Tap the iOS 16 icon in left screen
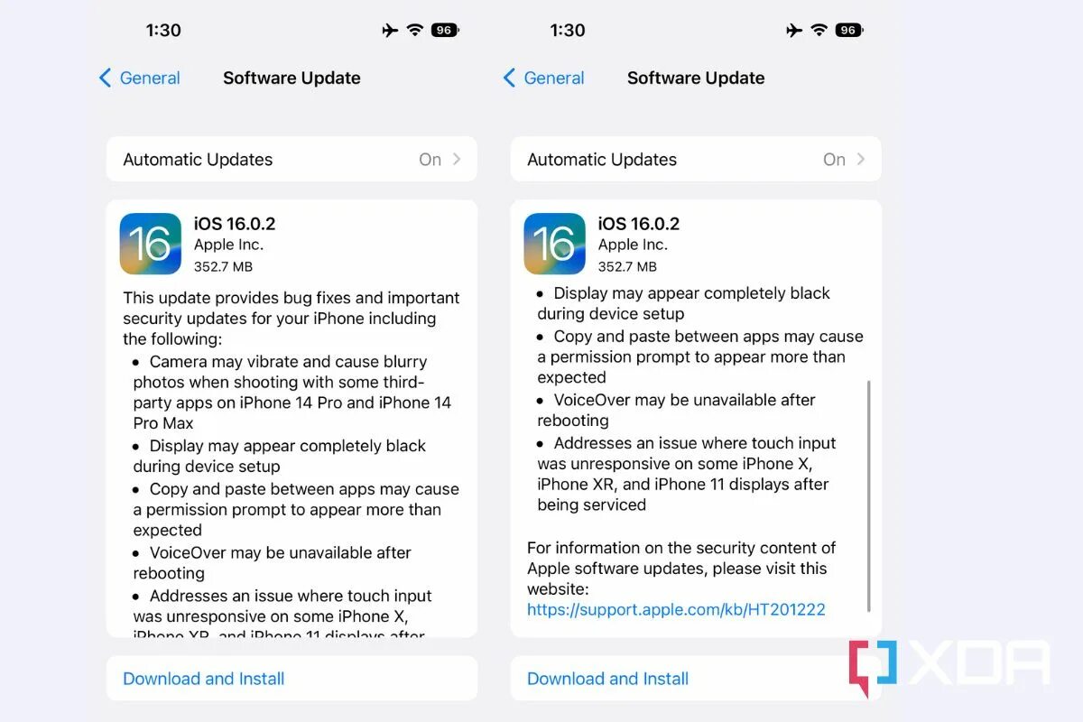1083x722 pixels. [151, 244]
